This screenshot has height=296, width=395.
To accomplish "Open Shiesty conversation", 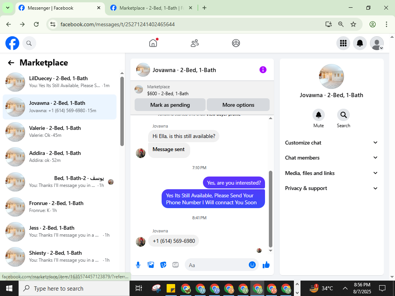I will 60,256.
